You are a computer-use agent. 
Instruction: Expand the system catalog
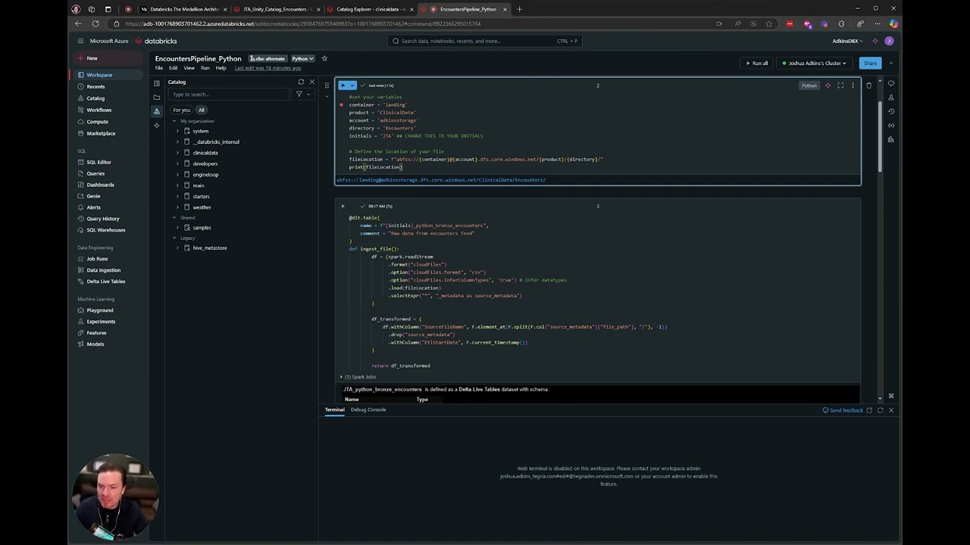(x=178, y=131)
